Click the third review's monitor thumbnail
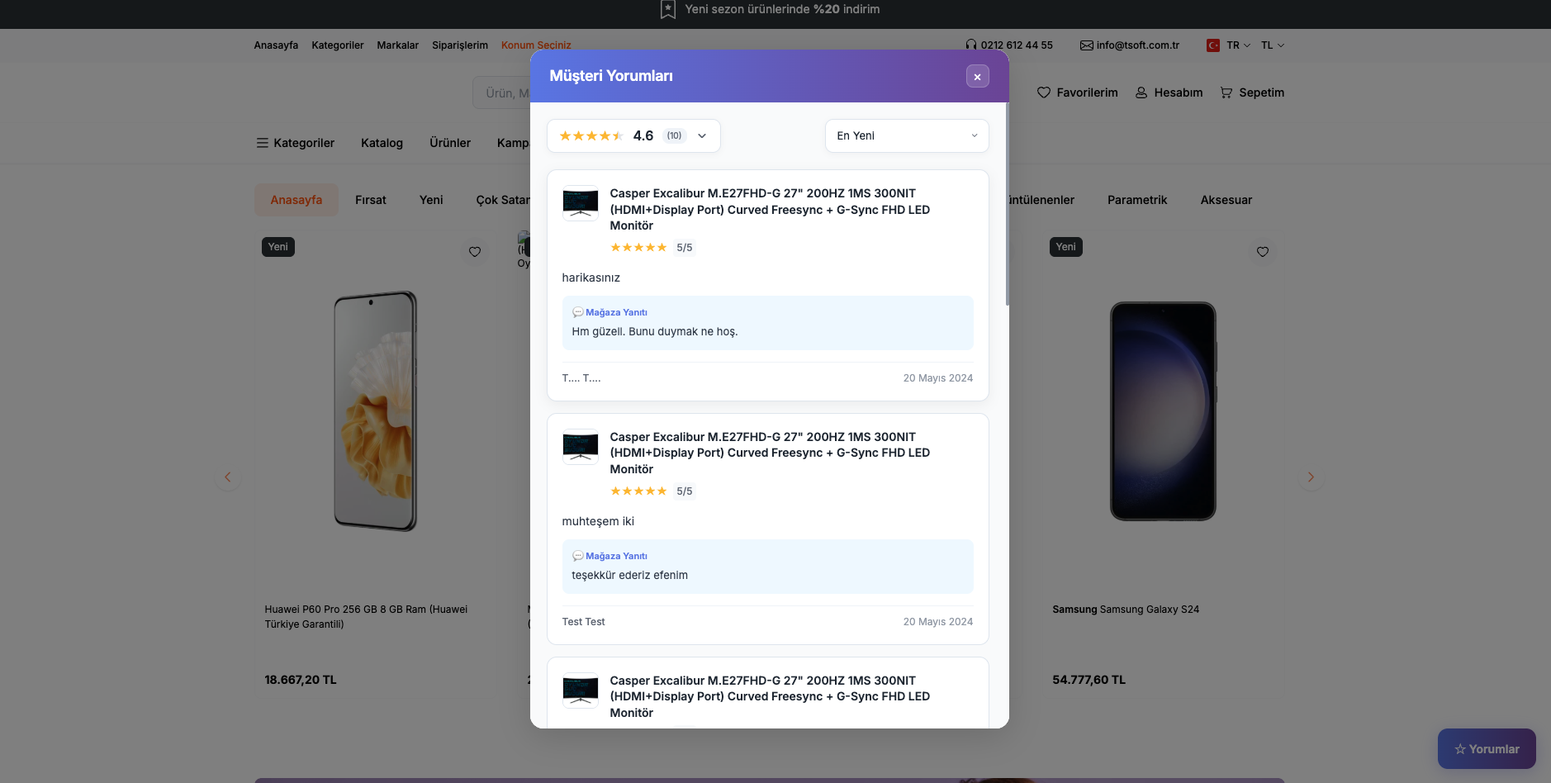 [x=581, y=690]
